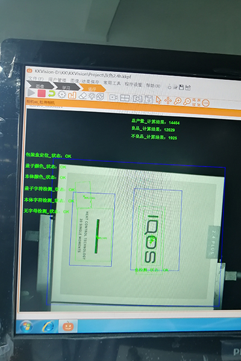The height and width of the screenshot is (361, 241).
Task: Open the 常用工具 menu
Action: pyautogui.click(x=112, y=83)
